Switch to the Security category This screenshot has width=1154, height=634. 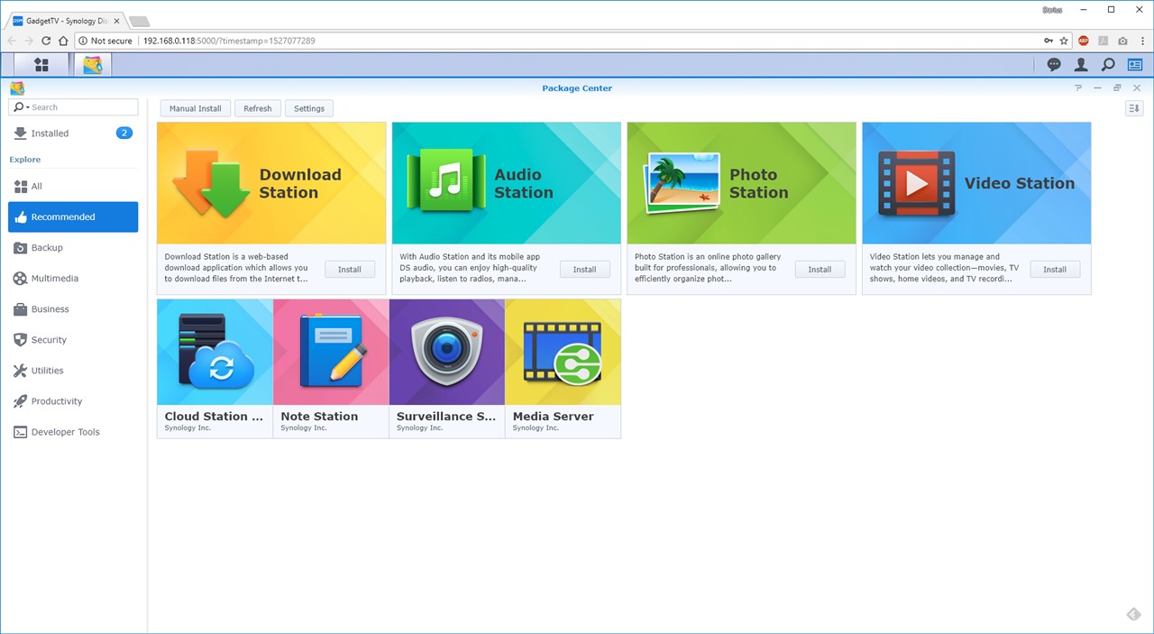coord(49,340)
